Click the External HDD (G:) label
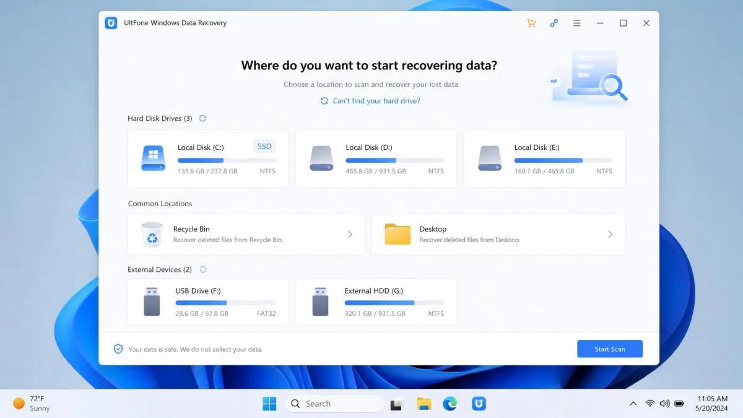Image resolution: width=743 pixels, height=418 pixels. (x=374, y=291)
